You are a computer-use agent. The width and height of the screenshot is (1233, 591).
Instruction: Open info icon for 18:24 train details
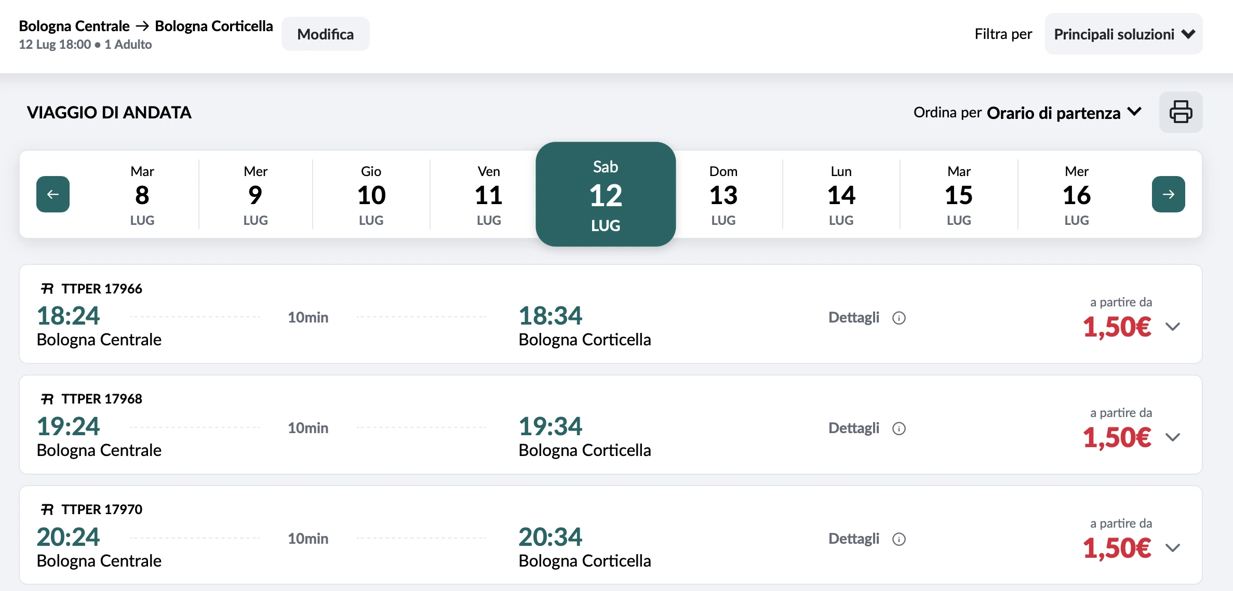tap(899, 318)
